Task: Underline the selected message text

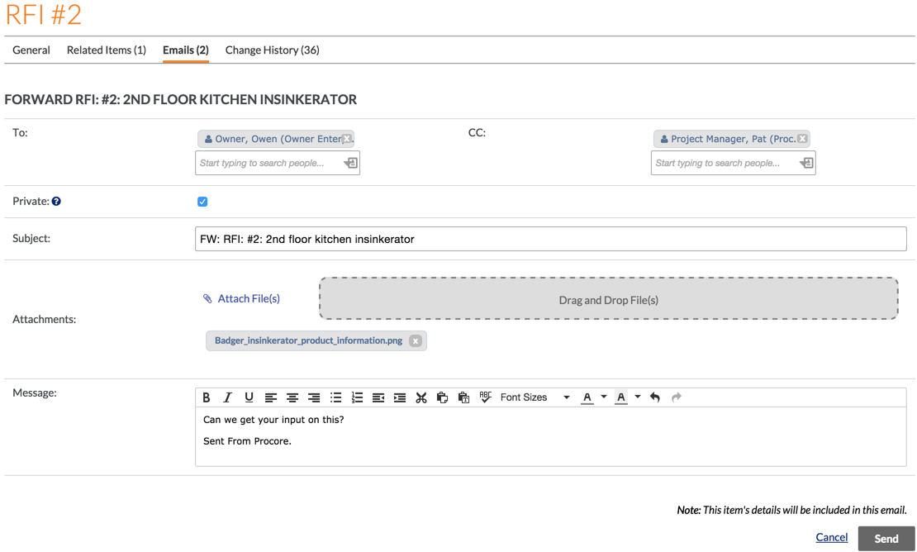Action: pyautogui.click(x=249, y=397)
